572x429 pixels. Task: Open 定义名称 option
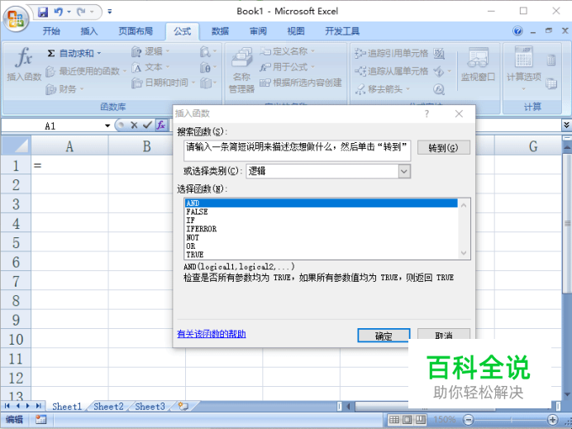pyautogui.click(x=287, y=51)
